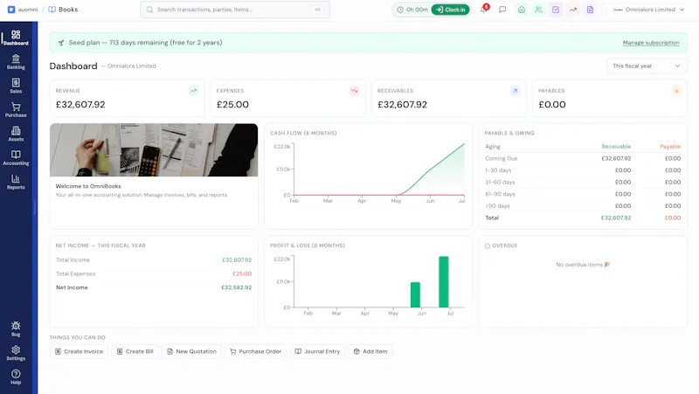Image resolution: width=699 pixels, height=394 pixels.
Task: Open Settings from the sidebar
Action: point(16,353)
